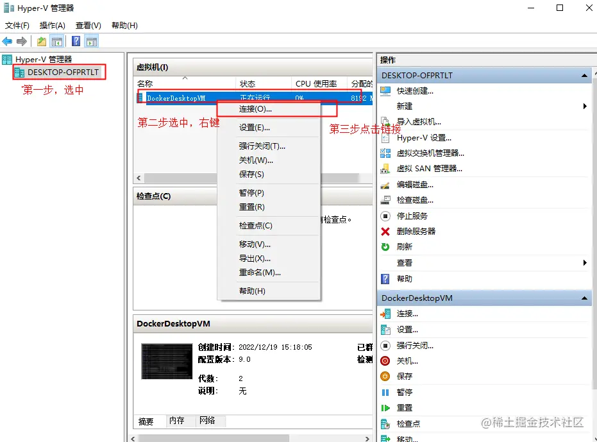Image resolution: width=597 pixels, height=442 pixels.
Task: Choose Shut Down (关机(W)...) in context menu
Action: [269, 160]
